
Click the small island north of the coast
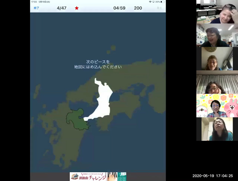(x=113, y=48)
